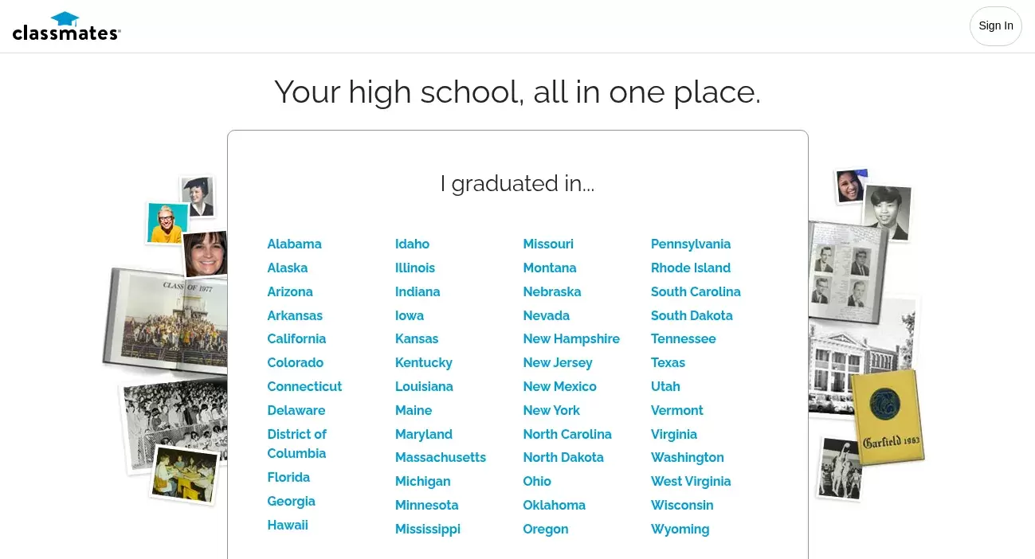Select District of Columbia link
The height and width of the screenshot is (559, 1035).
[296, 444]
